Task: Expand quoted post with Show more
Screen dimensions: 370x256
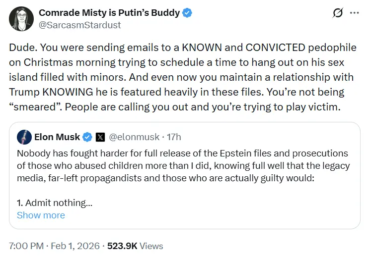Action: click(x=41, y=215)
